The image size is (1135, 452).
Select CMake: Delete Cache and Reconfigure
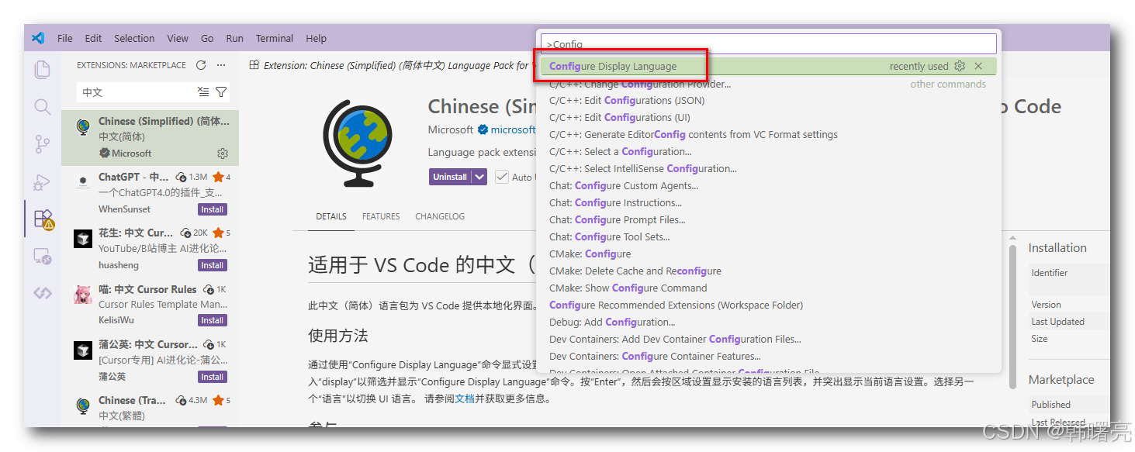click(x=769, y=271)
